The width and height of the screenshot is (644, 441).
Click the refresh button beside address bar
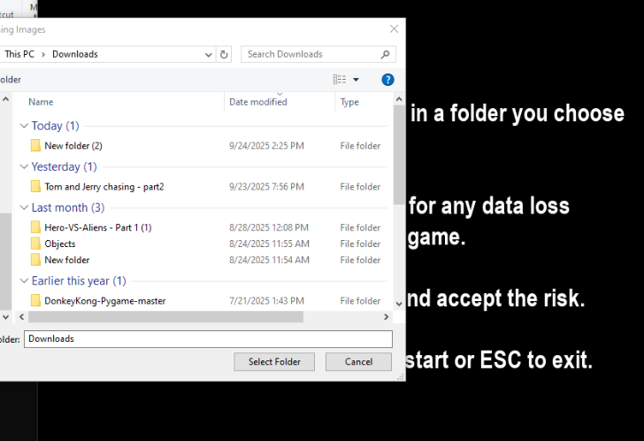tap(225, 54)
